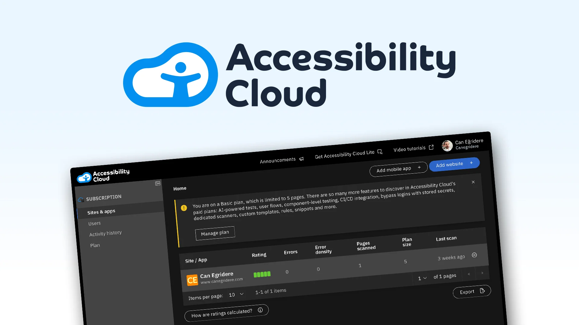Collapse the sidebar using panel icon
The width and height of the screenshot is (579, 325).
click(x=158, y=183)
